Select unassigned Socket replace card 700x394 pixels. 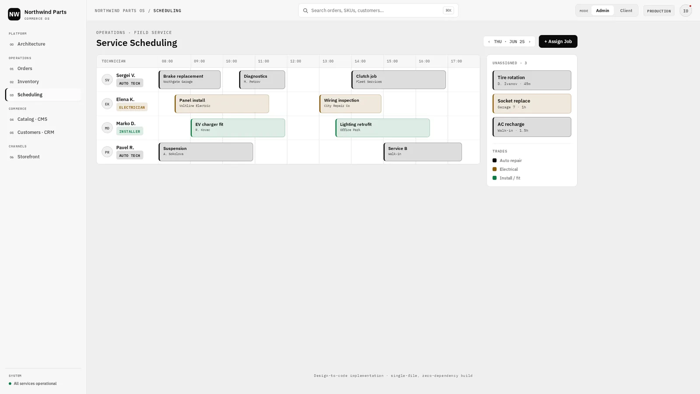532,104
